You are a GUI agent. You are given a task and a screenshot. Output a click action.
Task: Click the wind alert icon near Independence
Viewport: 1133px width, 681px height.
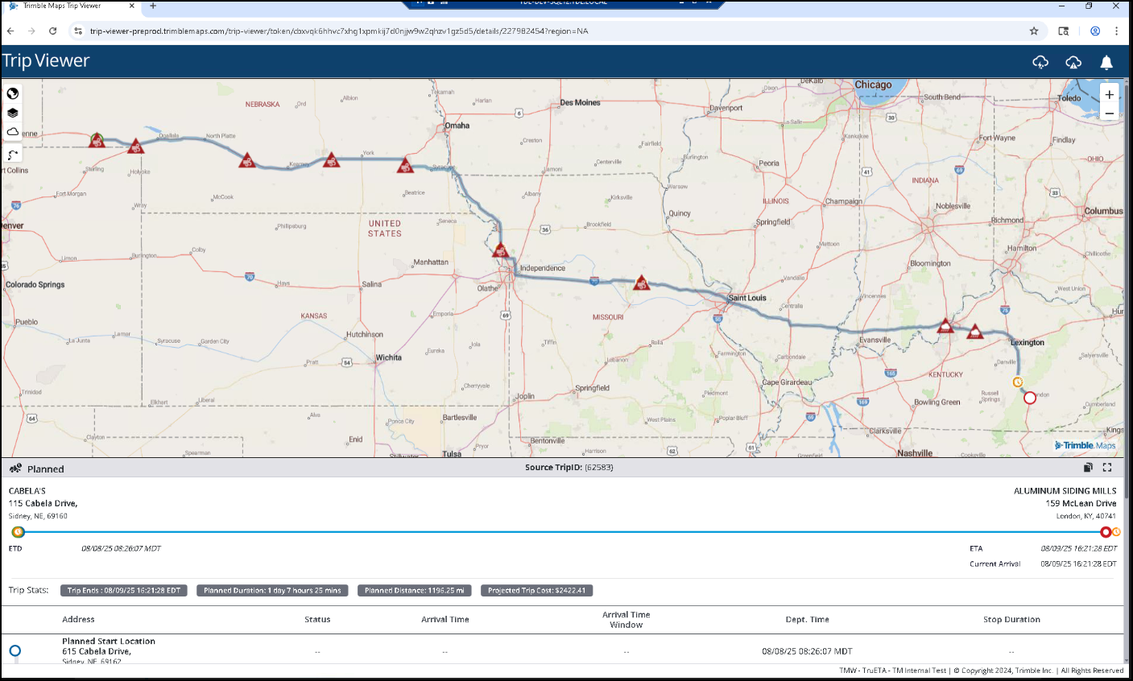500,250
